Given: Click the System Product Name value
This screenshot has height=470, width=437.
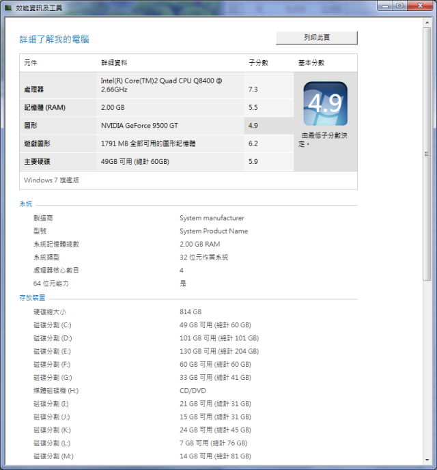Looking at the screenshot, I should coord(214,231).
